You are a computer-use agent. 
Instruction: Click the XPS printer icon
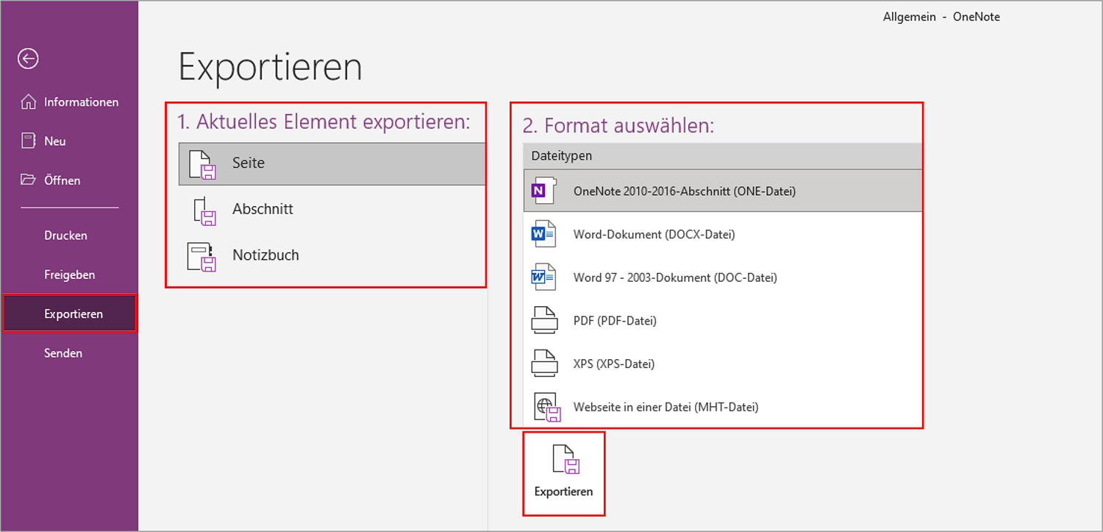pos(545,363)
